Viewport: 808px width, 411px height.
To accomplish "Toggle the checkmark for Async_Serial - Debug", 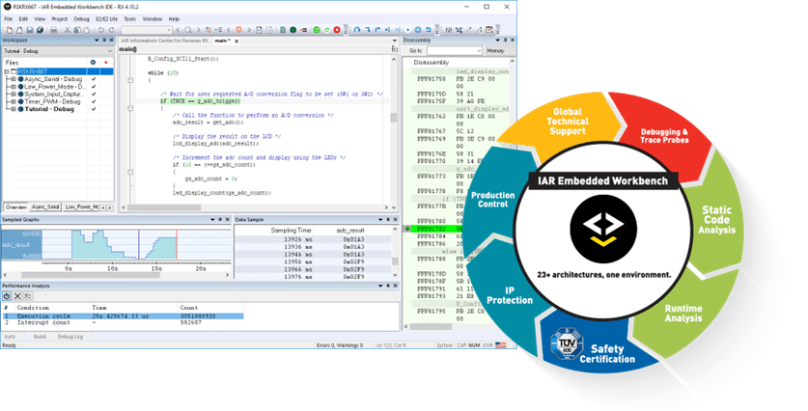I will tap(94, 79).
